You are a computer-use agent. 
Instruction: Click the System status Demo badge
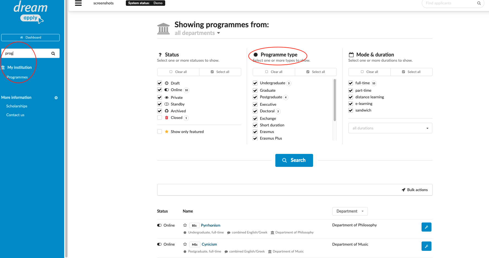pyautogui.click(x=145, y=3)
